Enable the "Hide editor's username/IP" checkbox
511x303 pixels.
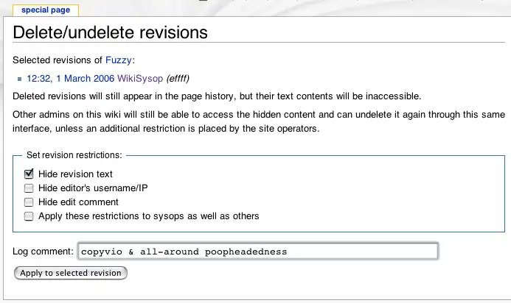tap(29, 188)
